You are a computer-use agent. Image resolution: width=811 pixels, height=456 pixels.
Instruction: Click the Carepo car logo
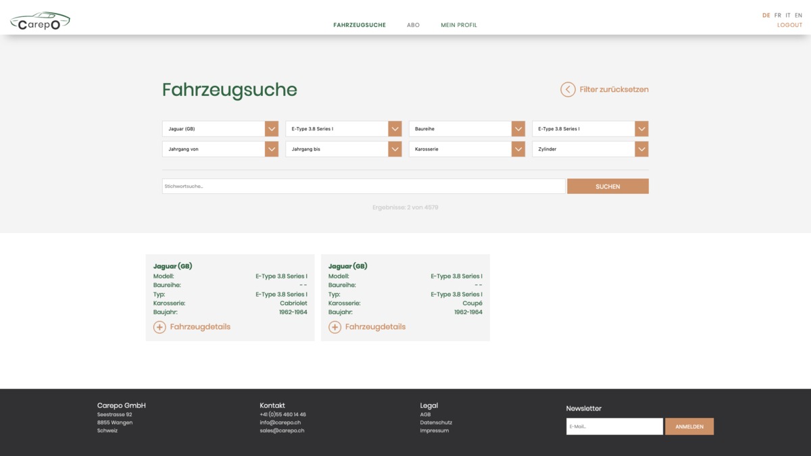point(40,21)
